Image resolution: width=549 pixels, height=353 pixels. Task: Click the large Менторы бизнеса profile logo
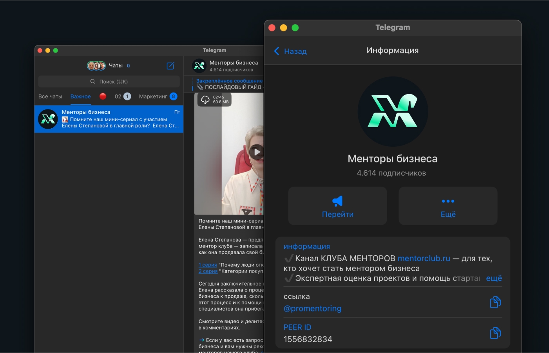[x=393, y=111]
